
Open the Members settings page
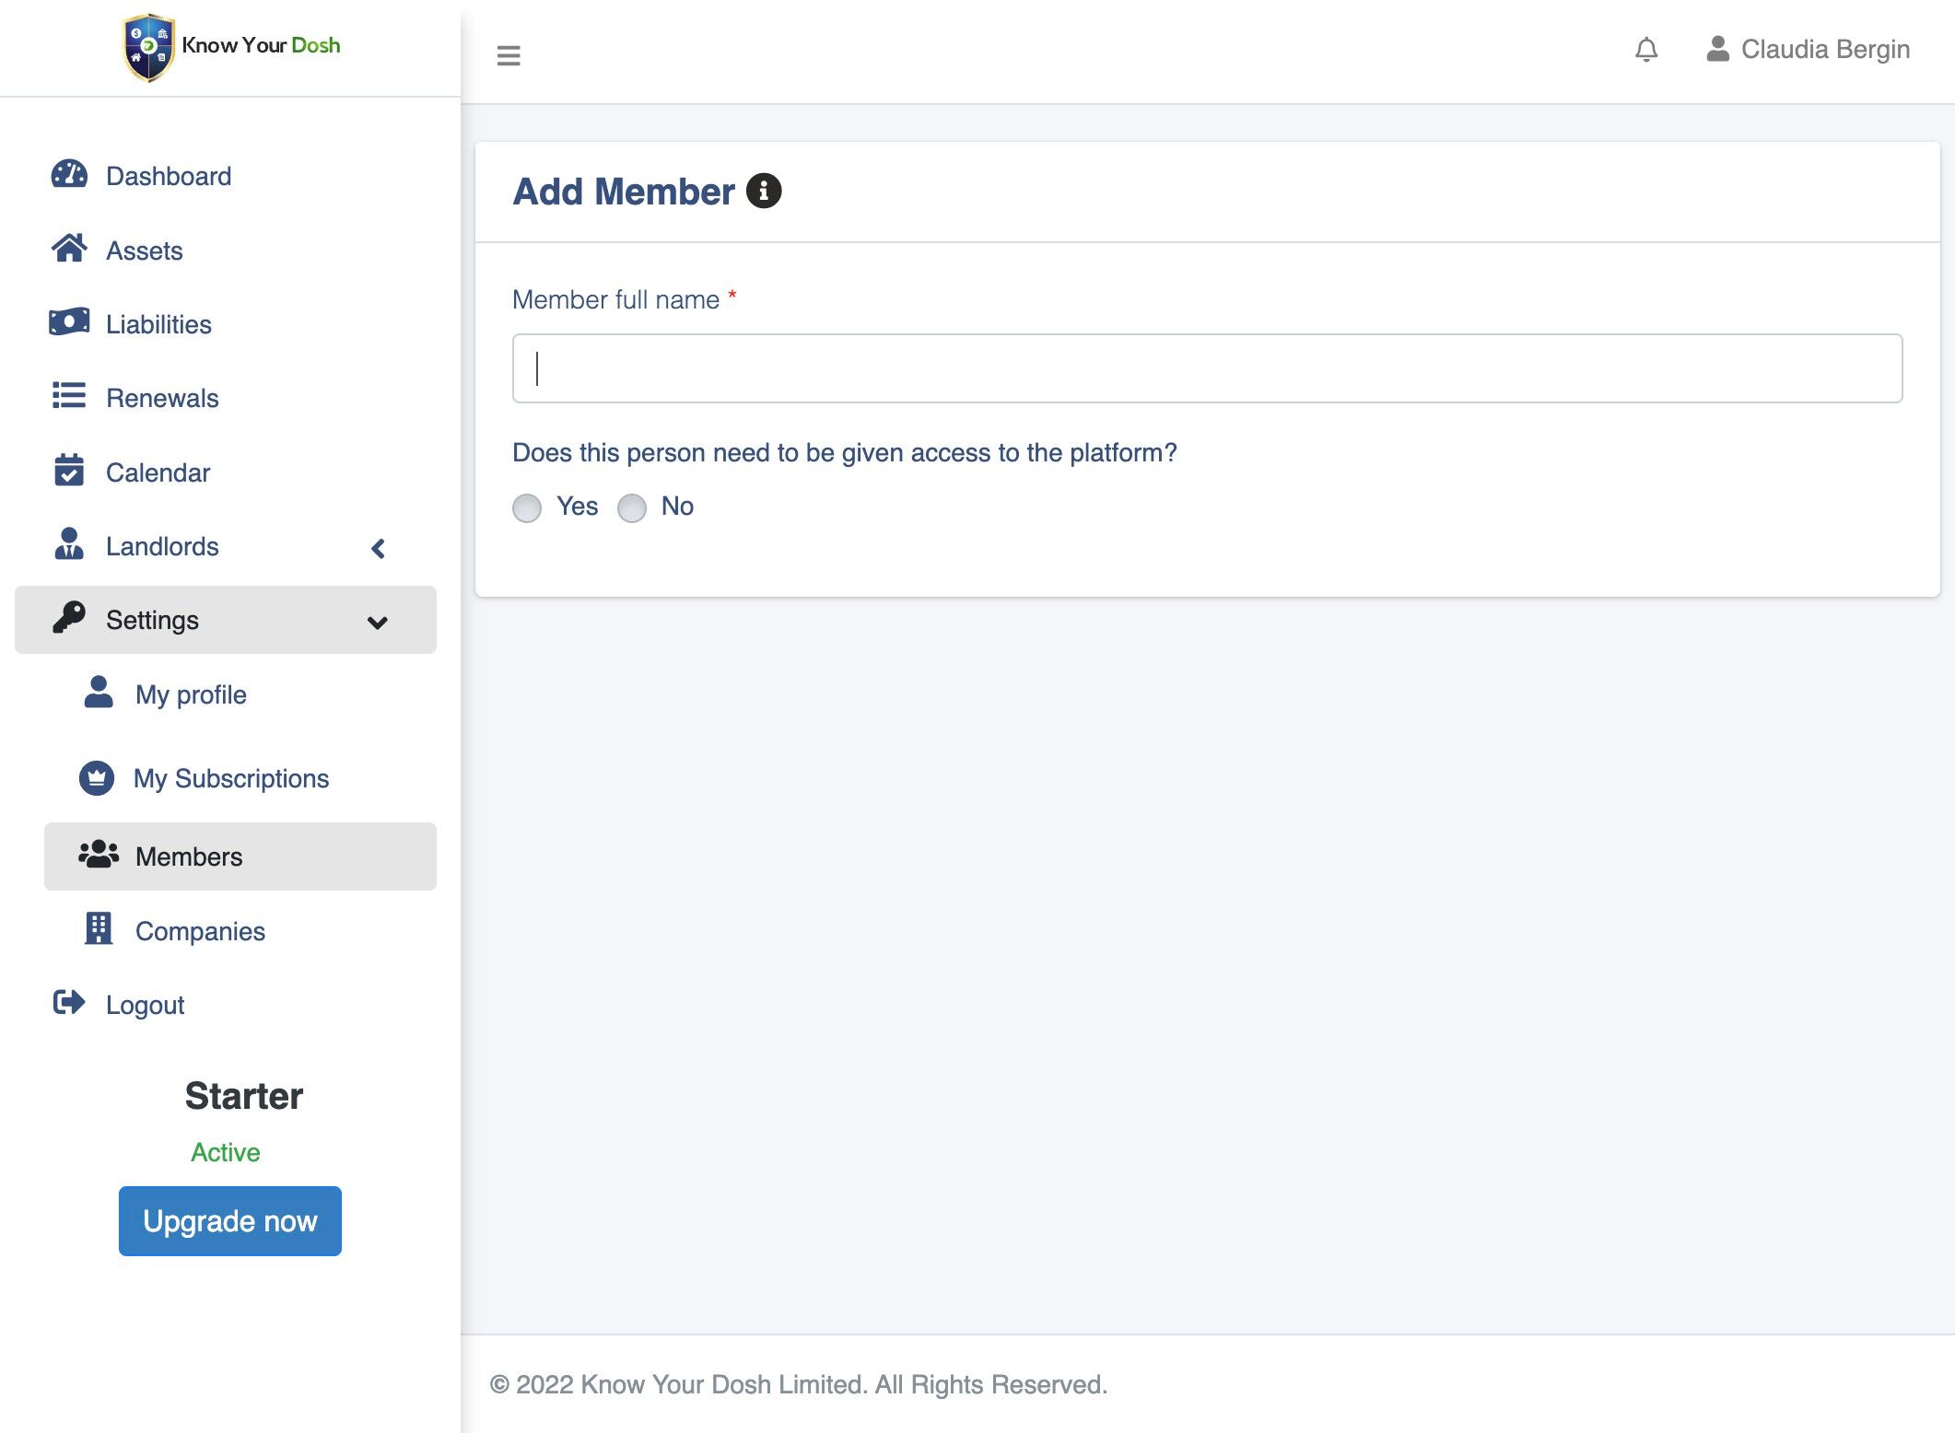189,856
